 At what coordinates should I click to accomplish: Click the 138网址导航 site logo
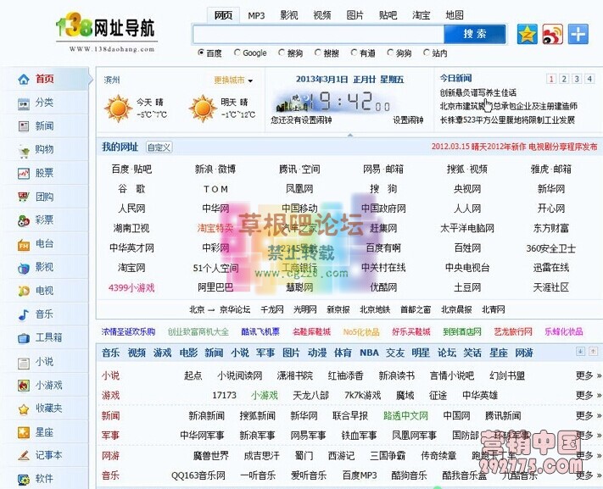107,31
